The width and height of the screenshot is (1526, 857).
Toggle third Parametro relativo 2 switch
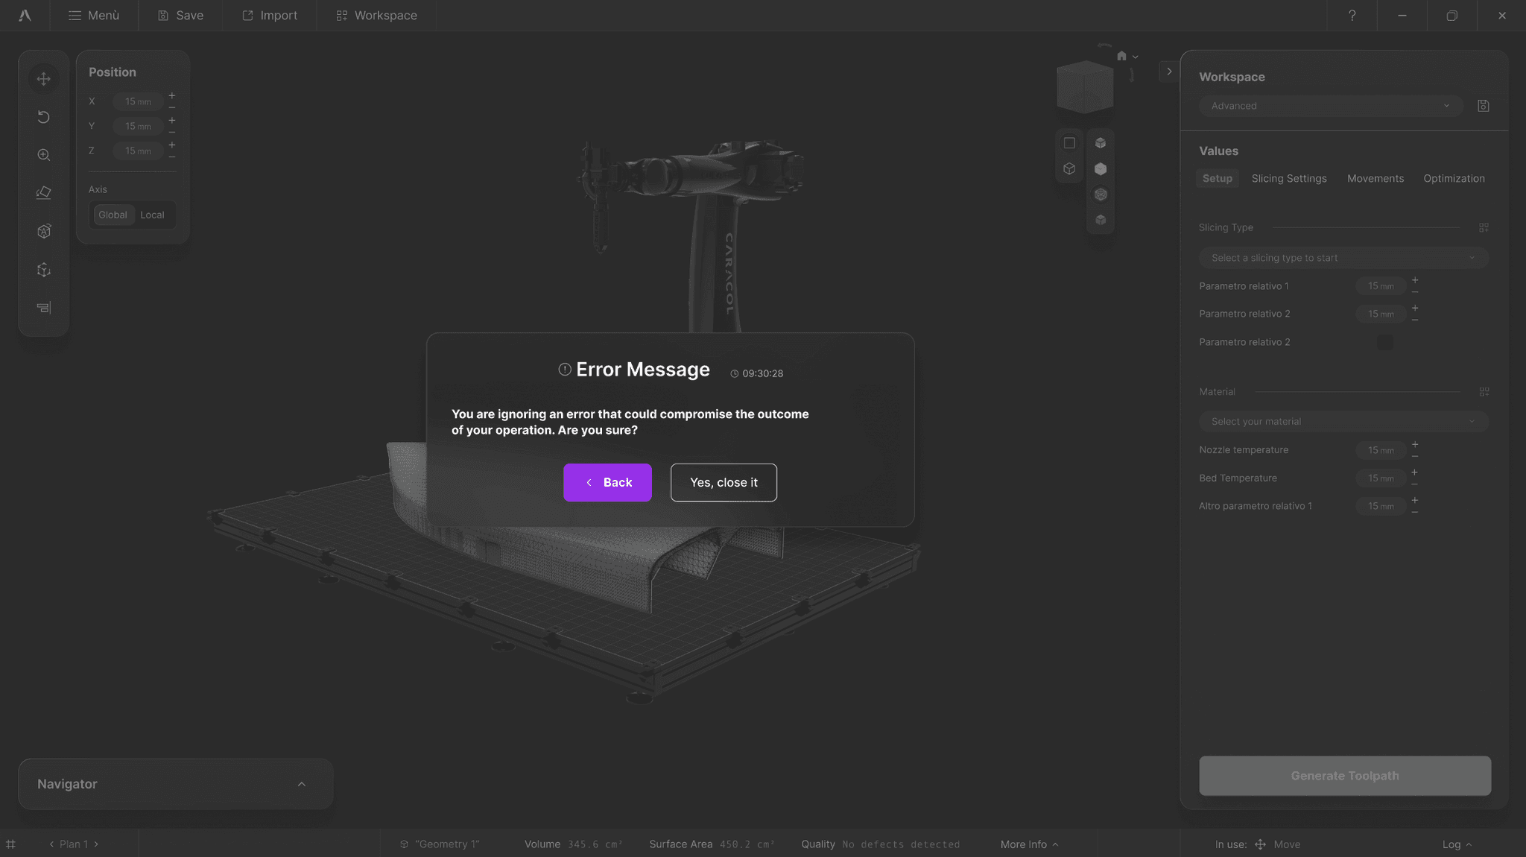pyautogui.click(x=1384, y=342)
